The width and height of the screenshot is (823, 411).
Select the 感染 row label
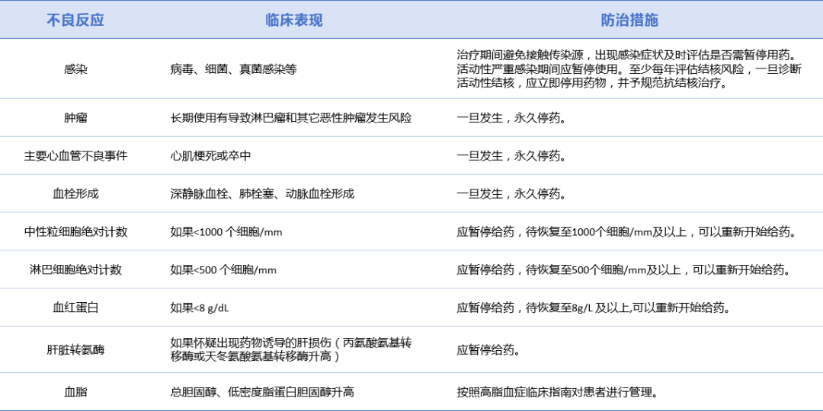click(x=75, y=68)
